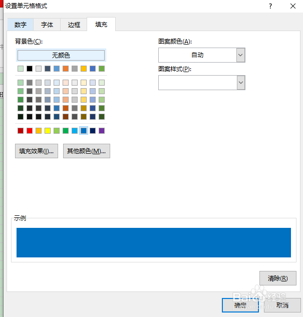Pick the gold swatch in top row
The image size is (303, 317).
pyautogui.click(x=84, y=69)
